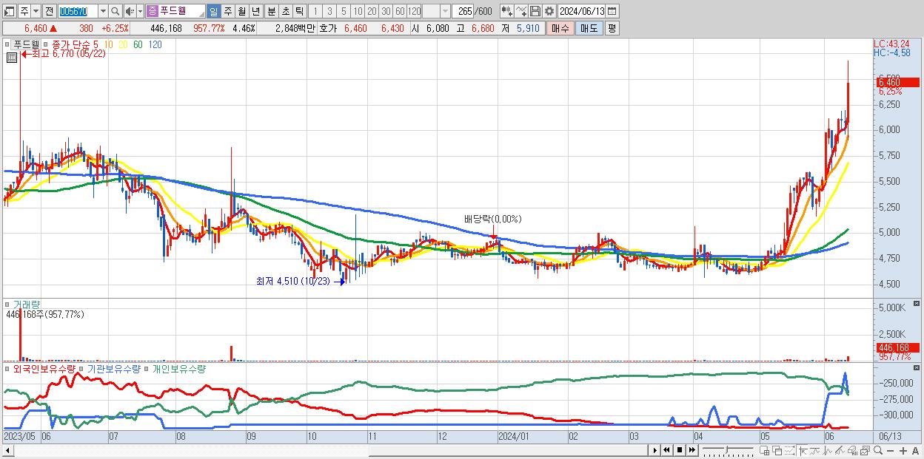Click the 265 candle count input field

(x=463, y=11)
